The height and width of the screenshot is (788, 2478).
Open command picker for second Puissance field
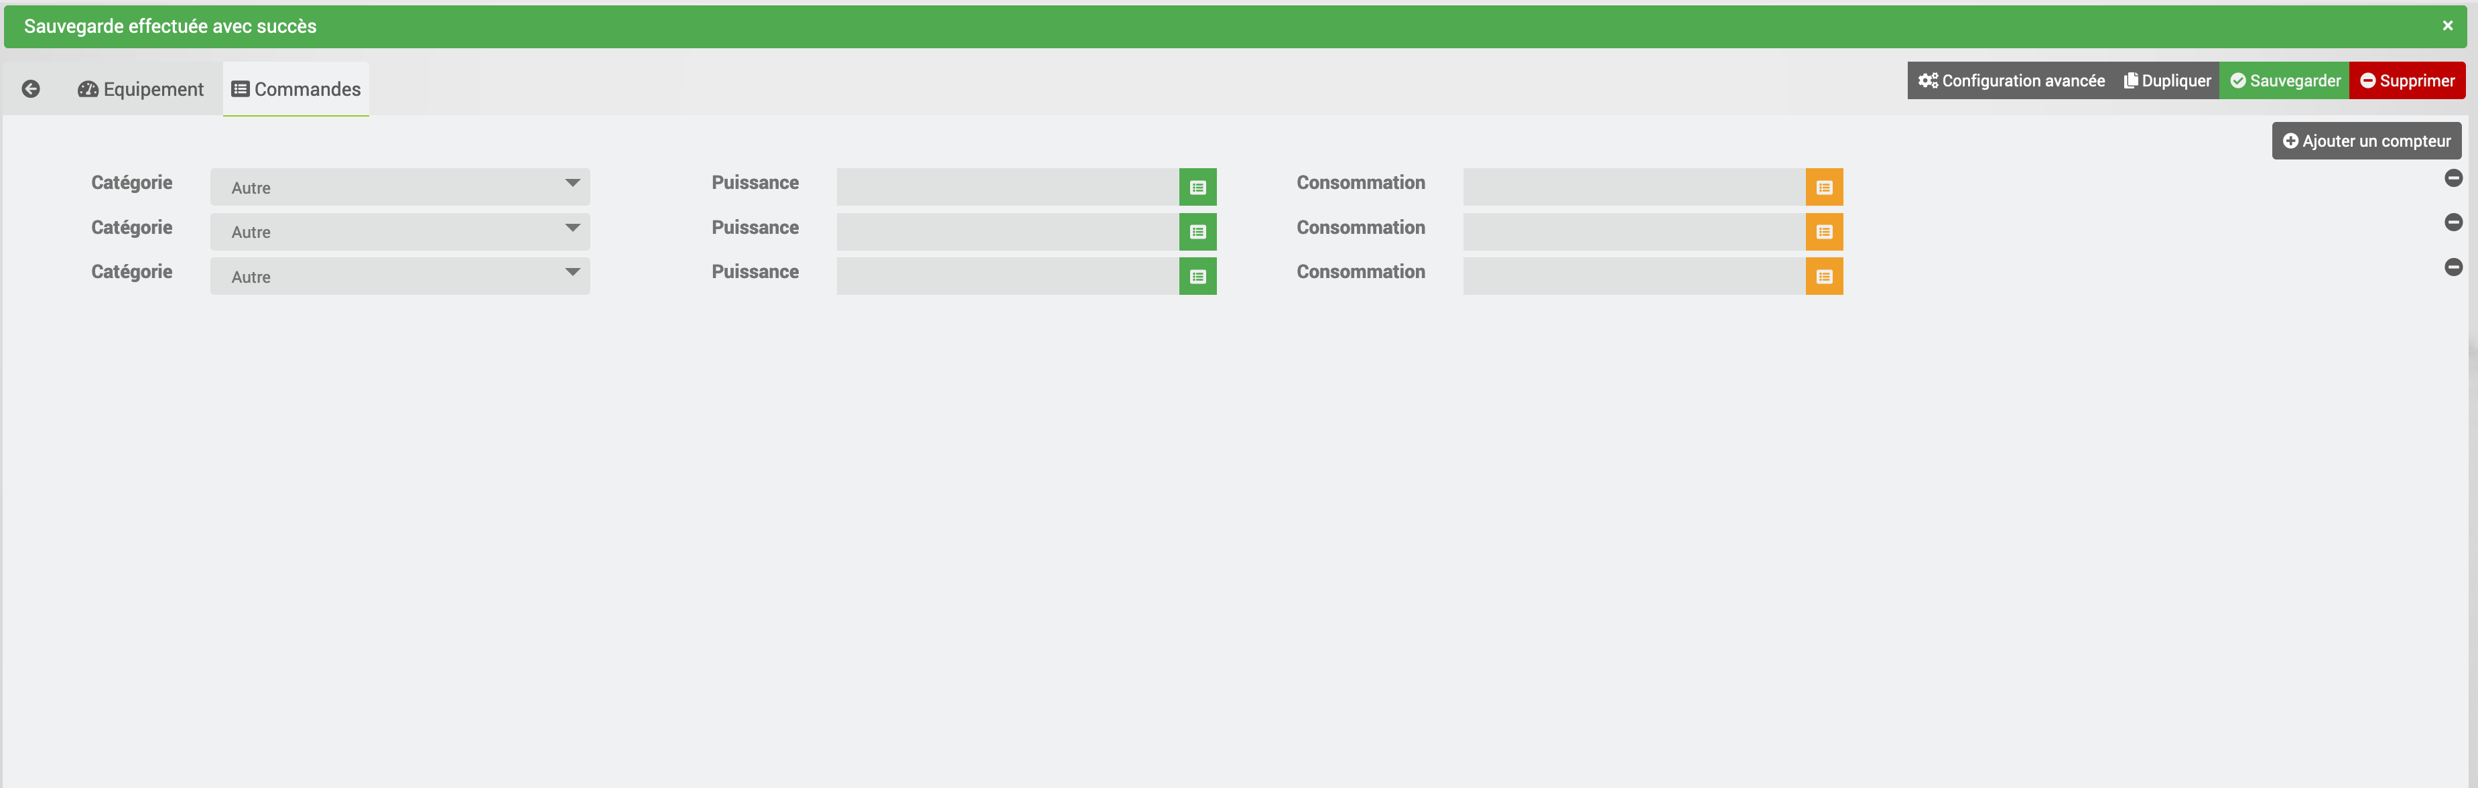pos(1197,232)
